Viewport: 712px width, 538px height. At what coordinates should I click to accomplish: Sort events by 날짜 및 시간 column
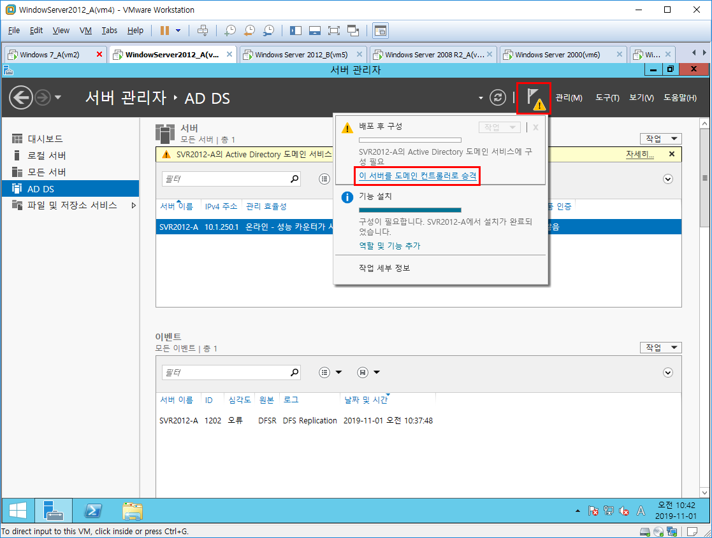(x=365, y=400)
